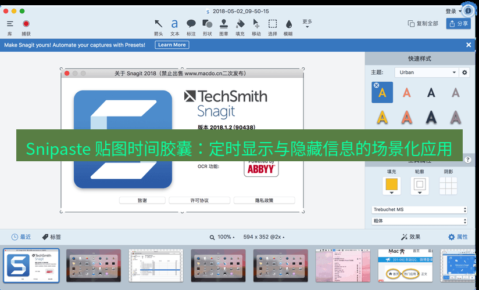Select the Stamp (图章) tool

[224, 27]
